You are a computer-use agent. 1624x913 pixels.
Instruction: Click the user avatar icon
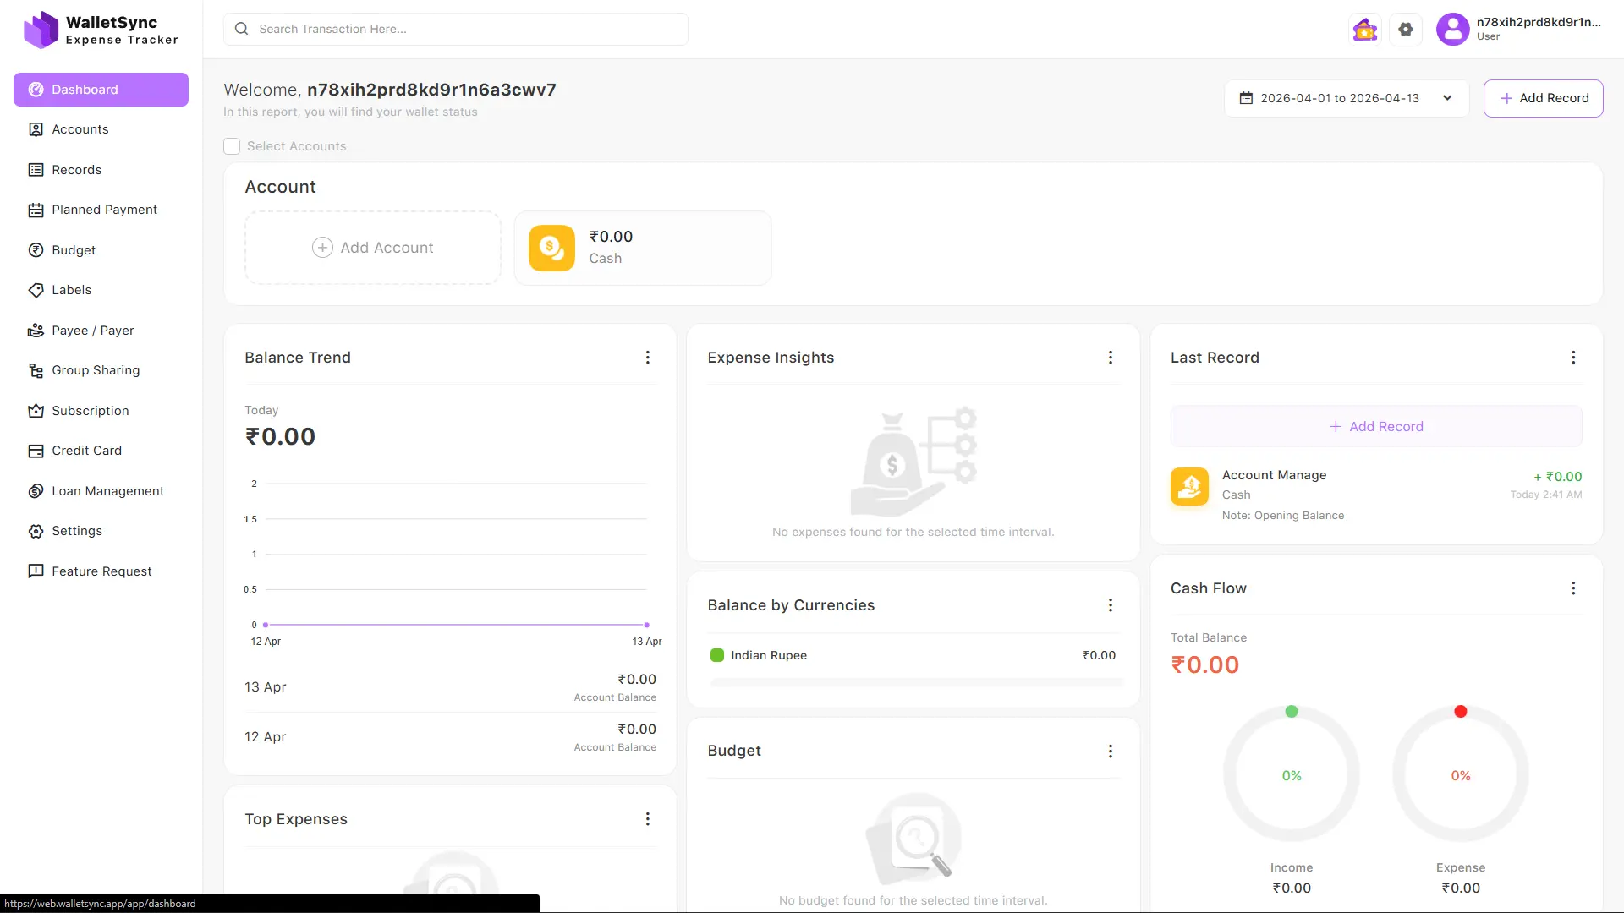point(1453,30)
